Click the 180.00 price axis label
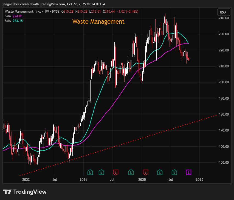 coord(224,114)
